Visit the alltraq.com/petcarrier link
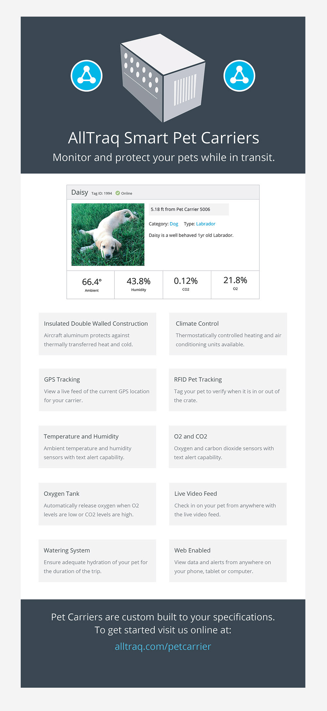 163,646
